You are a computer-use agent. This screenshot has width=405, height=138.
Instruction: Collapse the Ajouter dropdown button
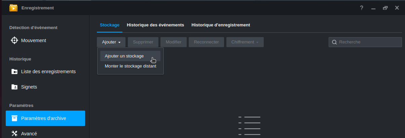(x=111, y=42)
